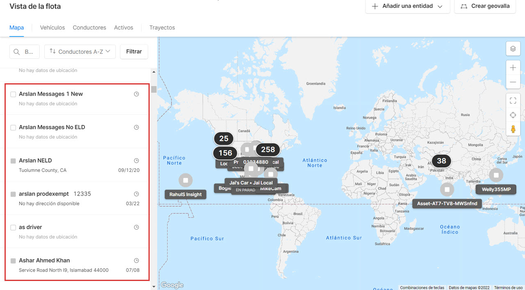
Task: Open the 258 vehicle cluster
Action: (x=267, y=150)
